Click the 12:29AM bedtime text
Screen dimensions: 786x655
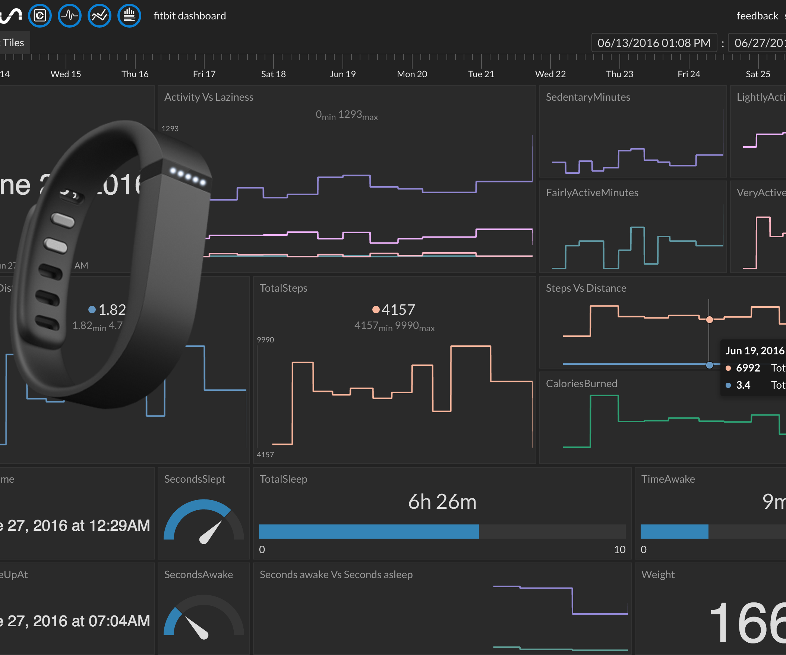119,526
